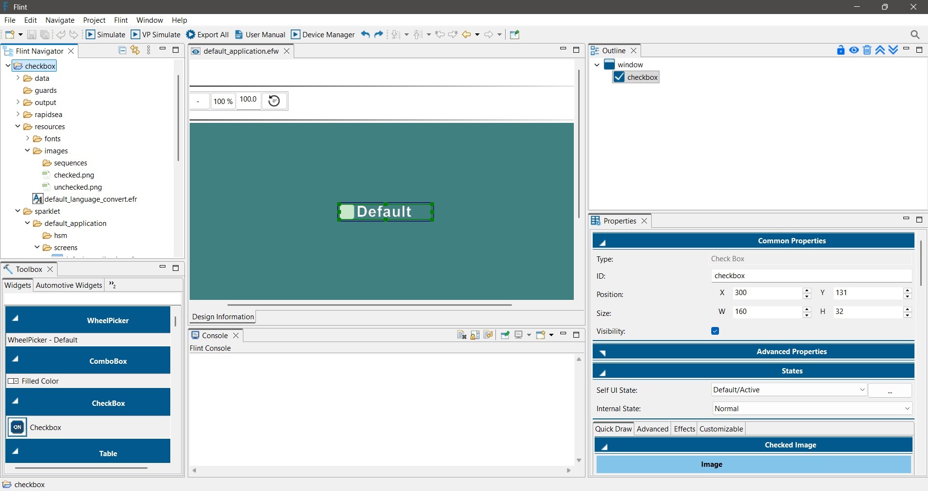This screenshot has width=928, height=491.
Task: Select the Checkbox ON widget icon in Toolbox
Action: [17, 427]
